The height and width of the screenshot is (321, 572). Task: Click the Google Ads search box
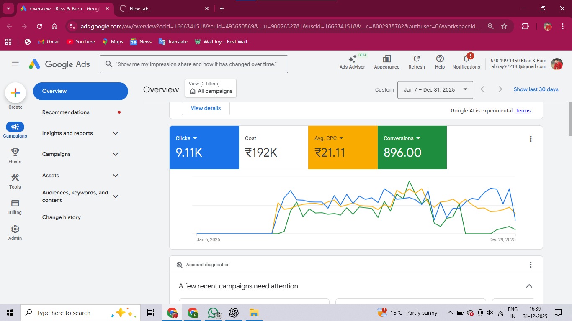193,64
